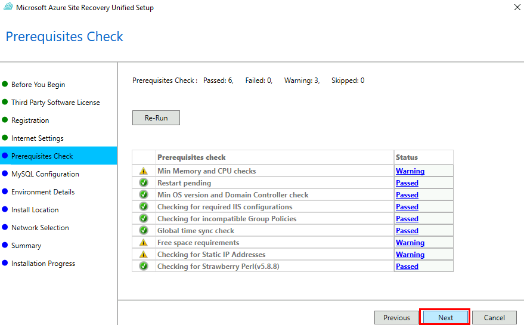
Task: Open Passed link for Min OS version check
Action: (x=407, y=194)
